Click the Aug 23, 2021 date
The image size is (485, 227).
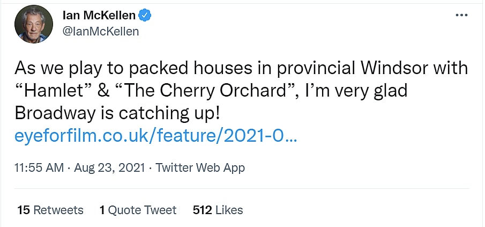tap(110, 168)
